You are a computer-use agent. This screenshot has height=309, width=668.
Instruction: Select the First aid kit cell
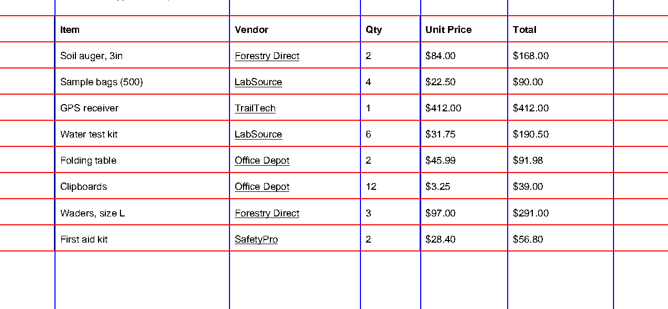142,238
